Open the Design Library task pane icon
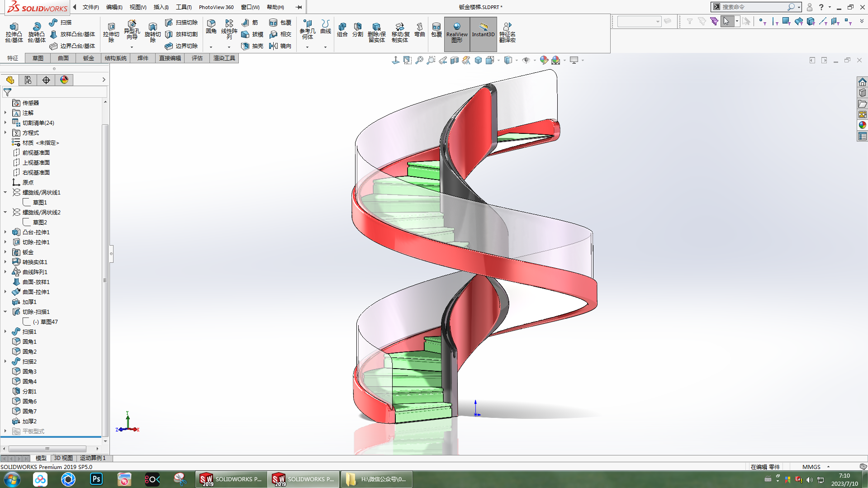Viewport: 868px width, 488px height. click(863, 93)
